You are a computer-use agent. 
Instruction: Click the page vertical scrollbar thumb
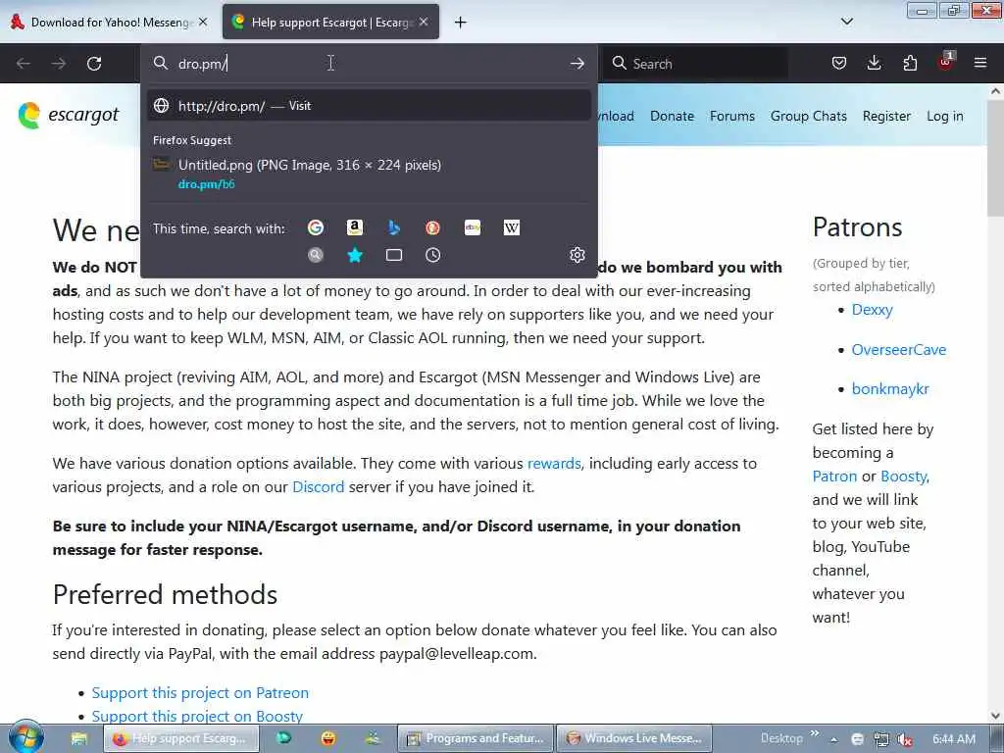(x=995, y=159)
